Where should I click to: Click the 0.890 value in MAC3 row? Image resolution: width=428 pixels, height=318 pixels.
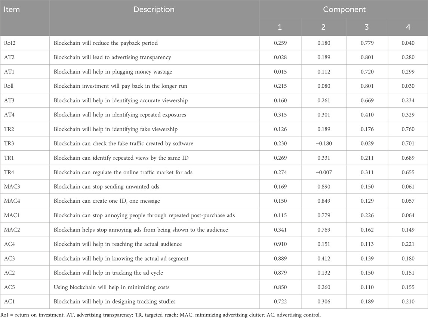(x=323, y=187)
